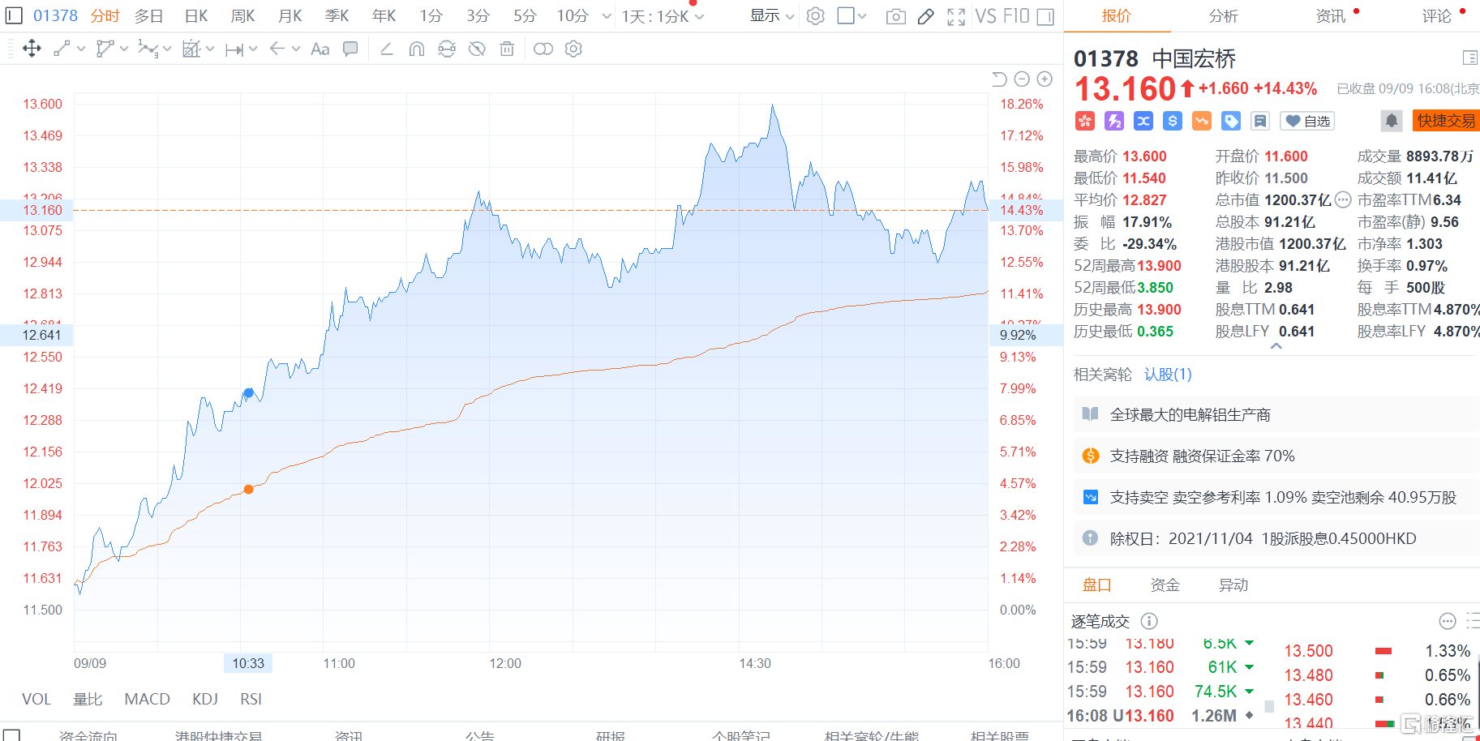This screenshot has width=1480, height=741.
Task: Click the blue marker dot on price line
Action: point(249,392)
